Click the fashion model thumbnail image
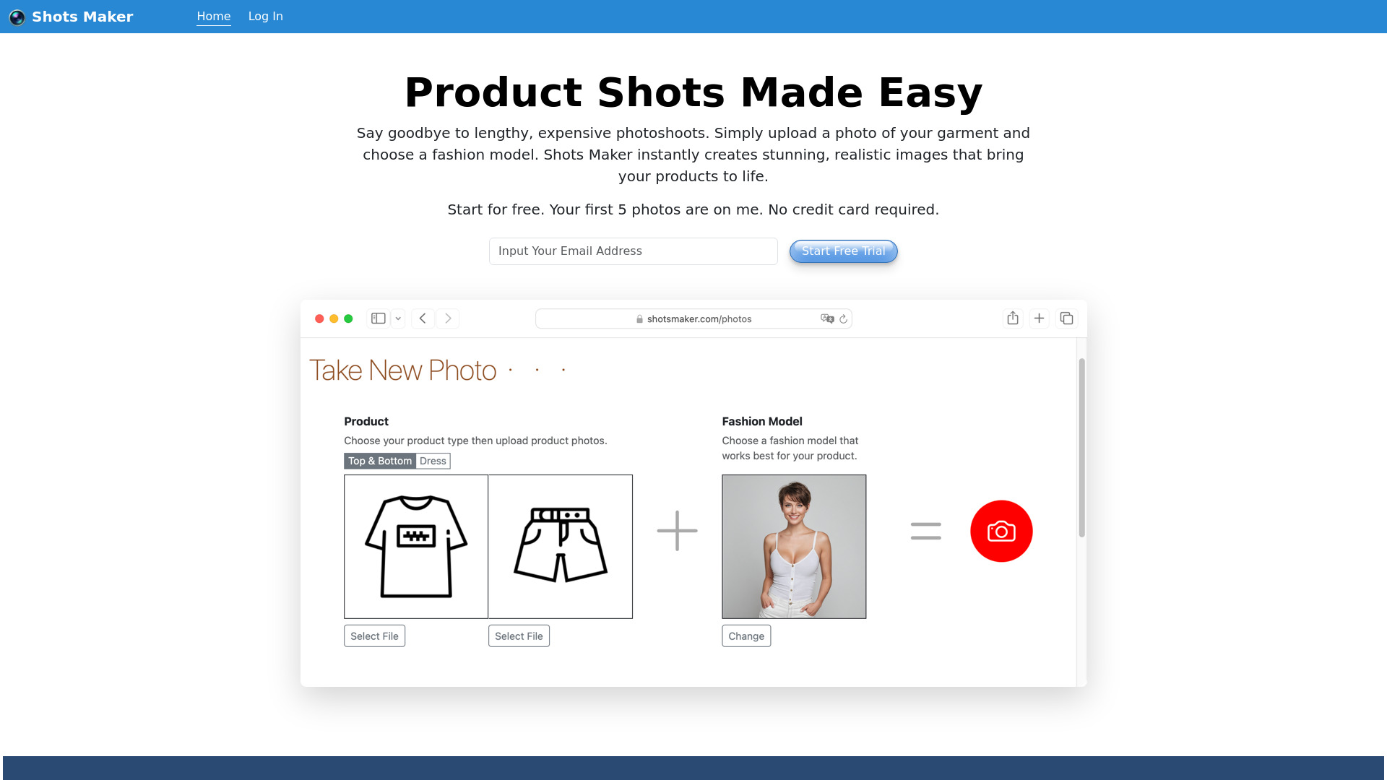The width and height of the screenshot is (1387, 780). pyautogui.click(x=793, y=546)
